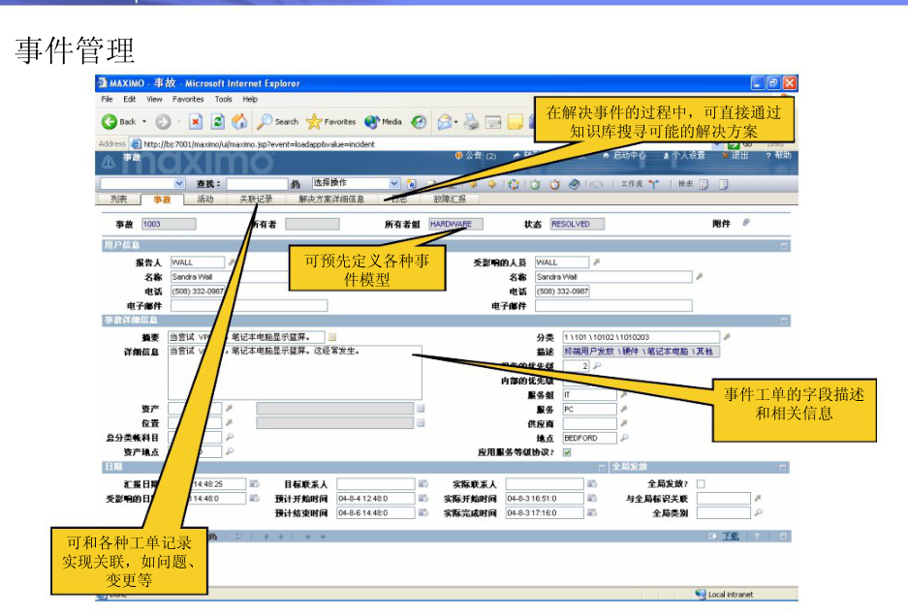Click the lookup icon beside the 分类 field
The height and width of the screenshot is (615, 908).
point(727,337)
